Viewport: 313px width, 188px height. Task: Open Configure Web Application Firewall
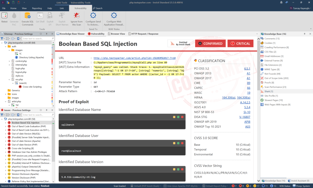(114, 19)
